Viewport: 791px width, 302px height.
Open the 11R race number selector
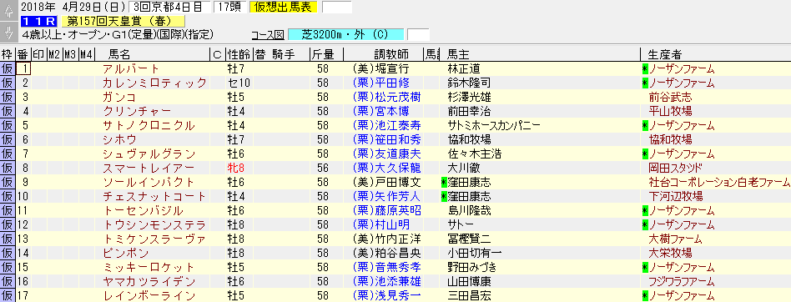tap(39, 22)
